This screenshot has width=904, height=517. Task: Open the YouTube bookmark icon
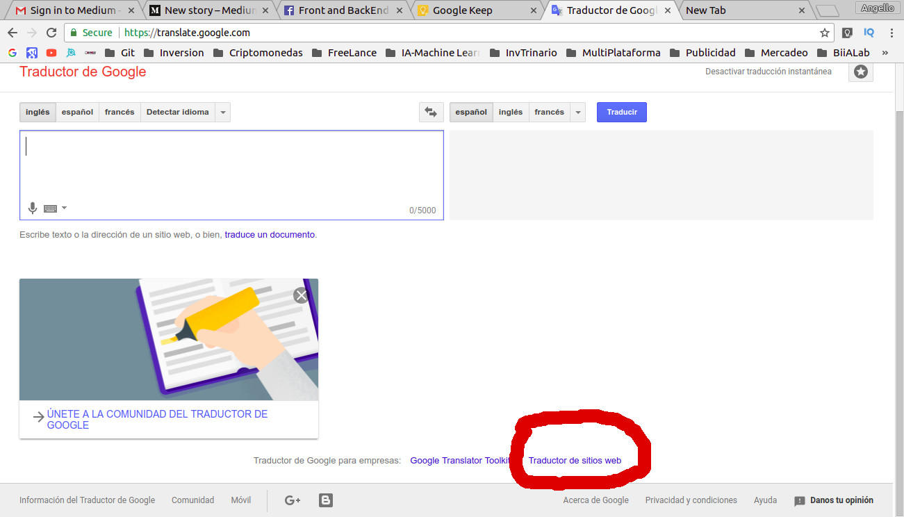tap(51, 53)
